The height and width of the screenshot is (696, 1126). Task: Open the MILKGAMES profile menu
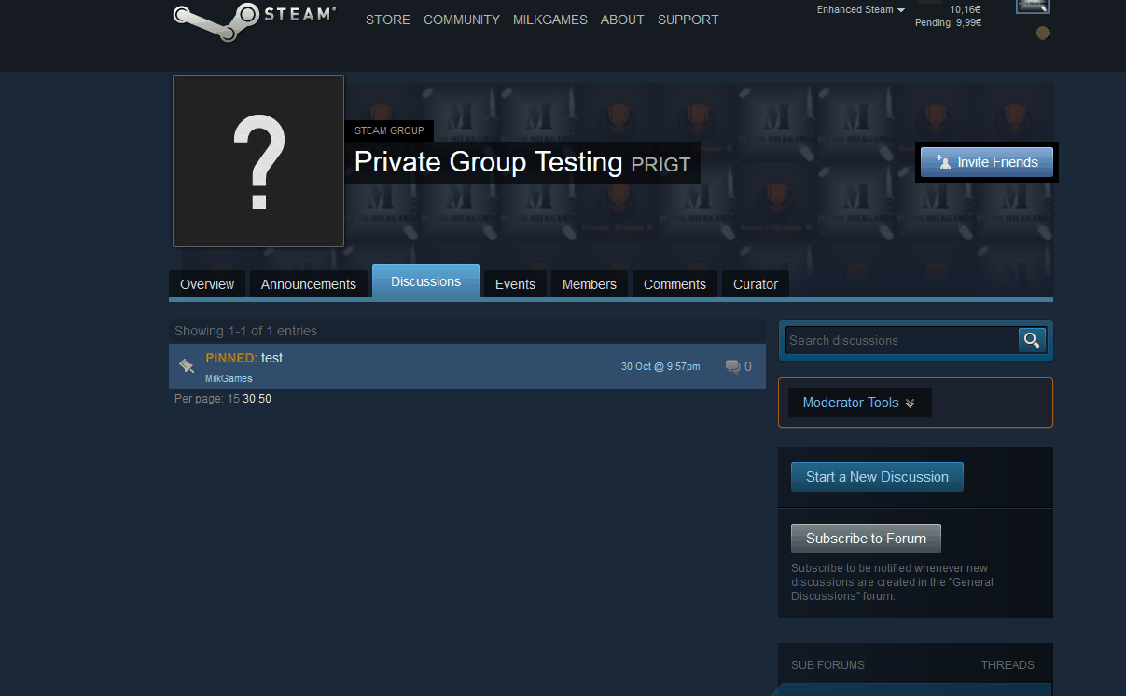pyautogui.click(x=550, y=20)
